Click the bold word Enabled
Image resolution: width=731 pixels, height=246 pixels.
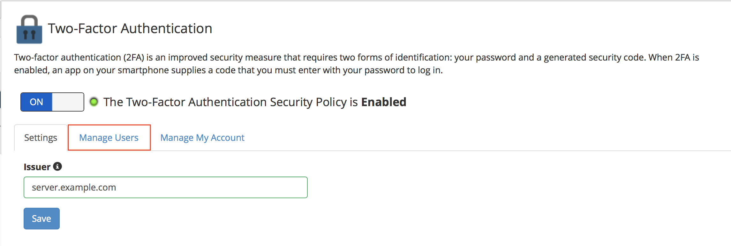point(383,102)
